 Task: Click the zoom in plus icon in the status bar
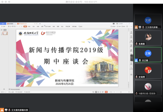tap(129, 92)
